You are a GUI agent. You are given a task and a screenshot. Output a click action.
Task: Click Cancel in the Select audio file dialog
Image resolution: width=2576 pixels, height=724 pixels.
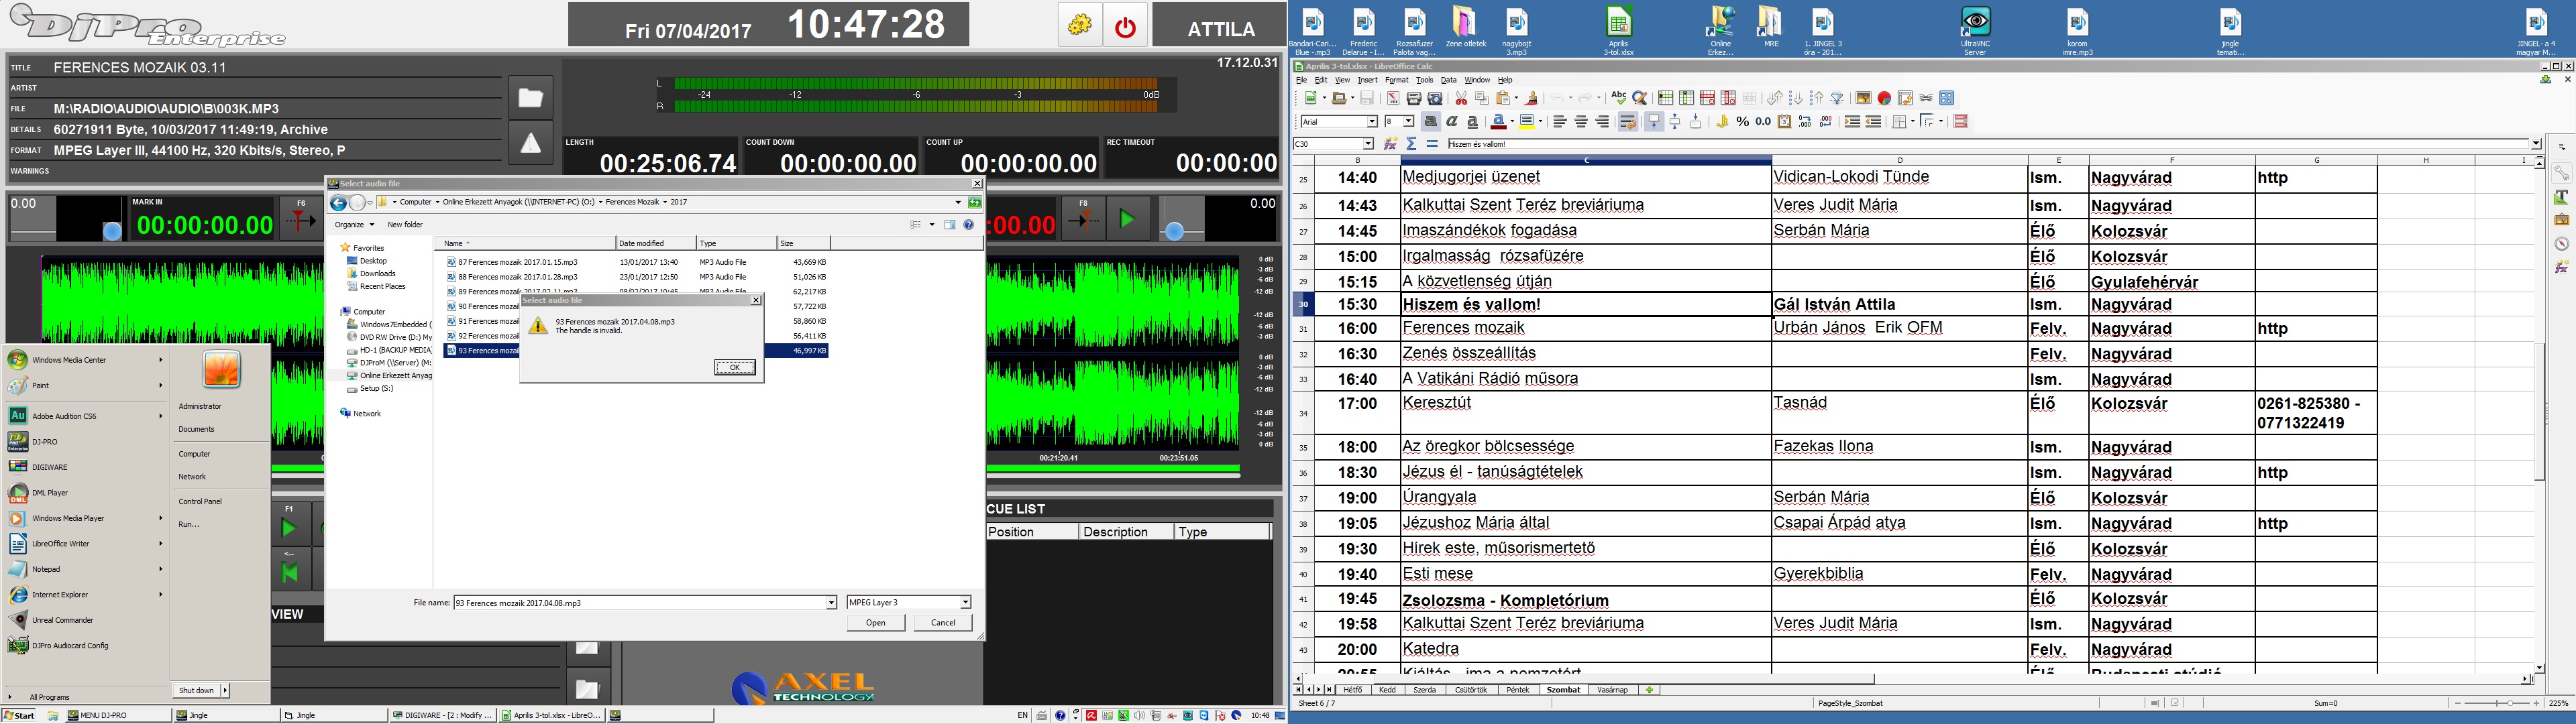tap(942, 622)
